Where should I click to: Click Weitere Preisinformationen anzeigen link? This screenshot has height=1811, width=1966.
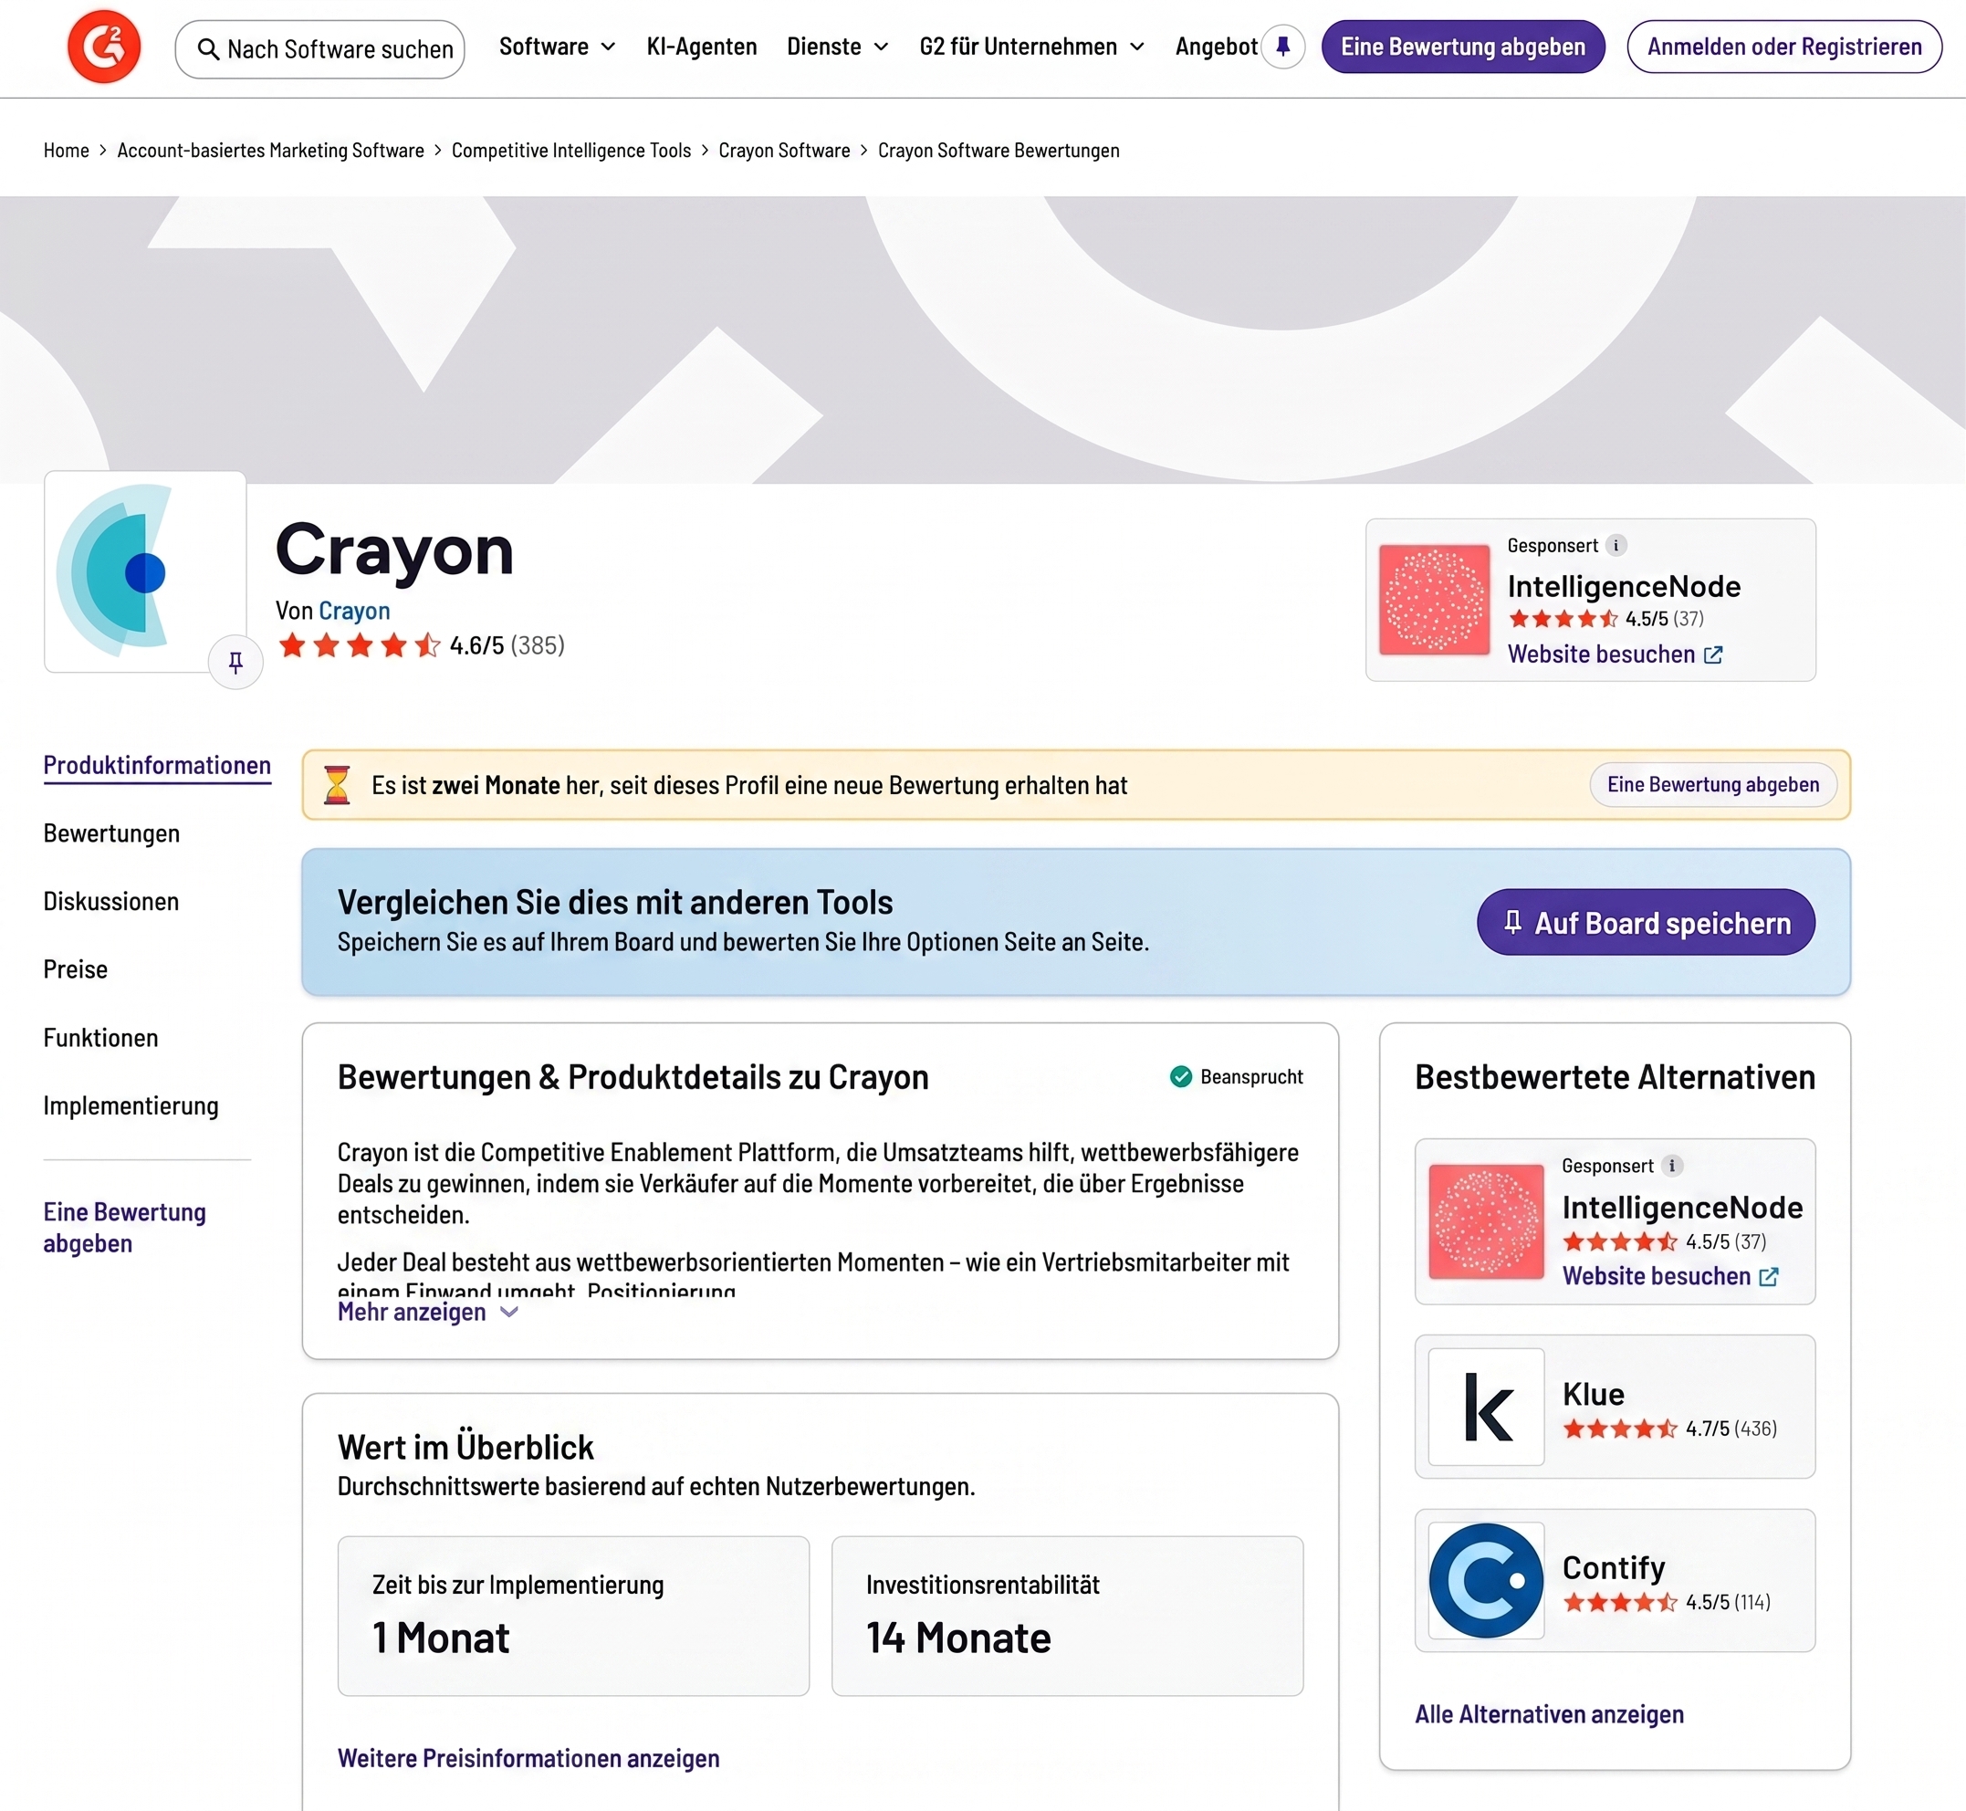pos(528,1758)
